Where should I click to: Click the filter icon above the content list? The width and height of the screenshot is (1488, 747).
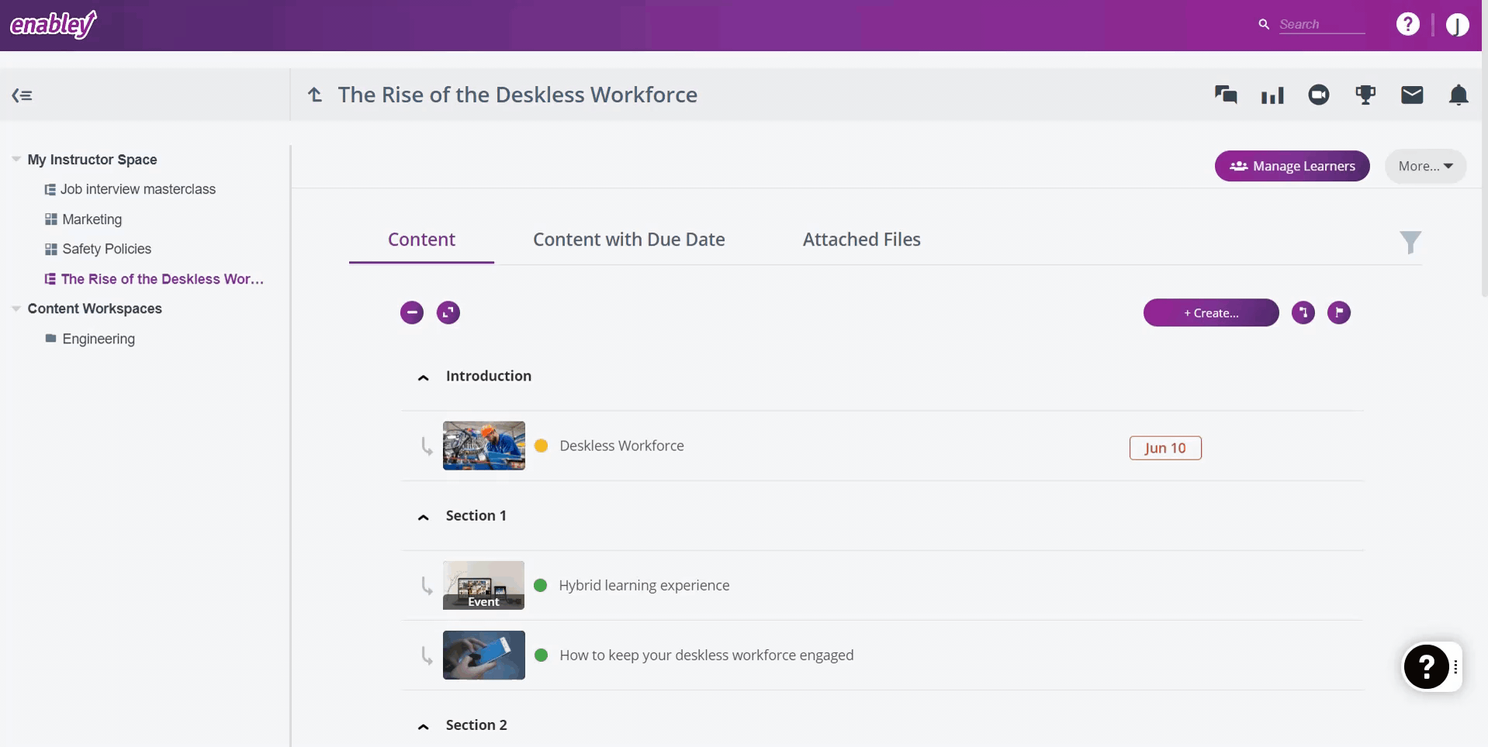[1410, 242]
